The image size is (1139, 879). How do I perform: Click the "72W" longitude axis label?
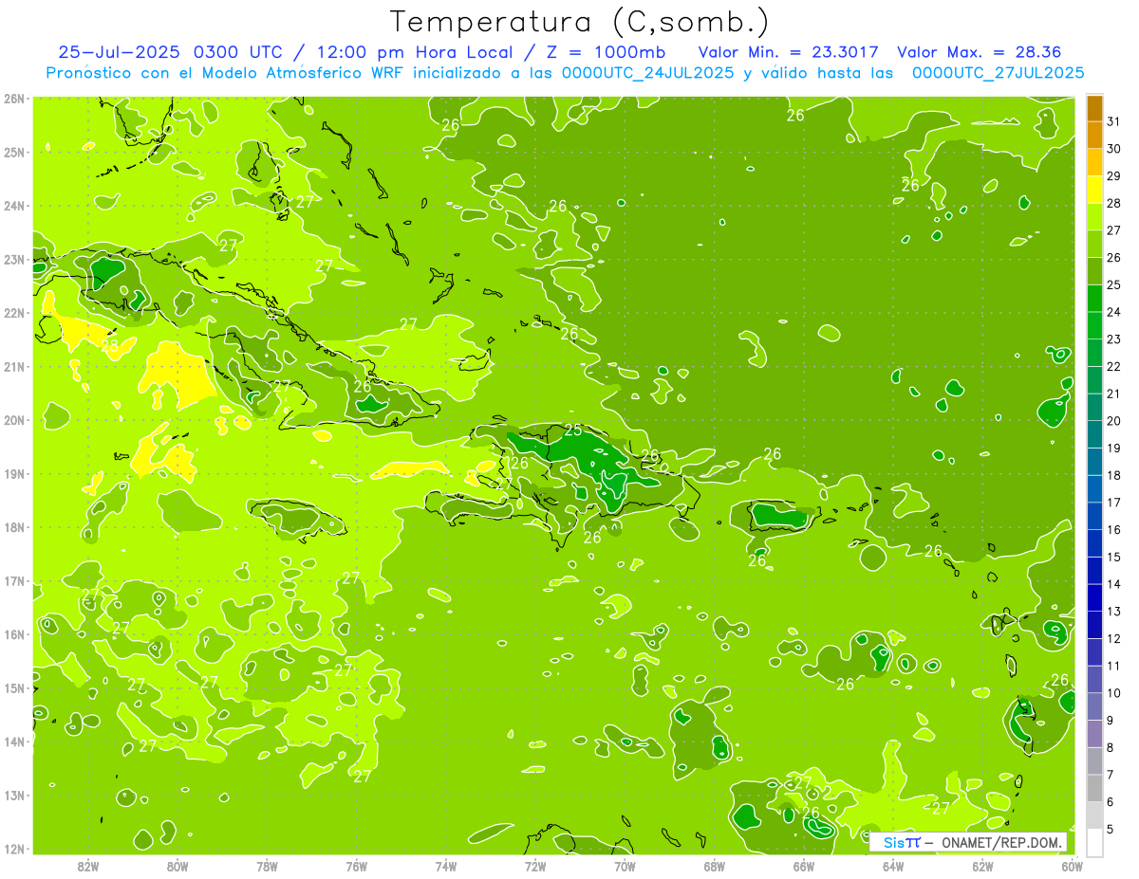[535, 866]
